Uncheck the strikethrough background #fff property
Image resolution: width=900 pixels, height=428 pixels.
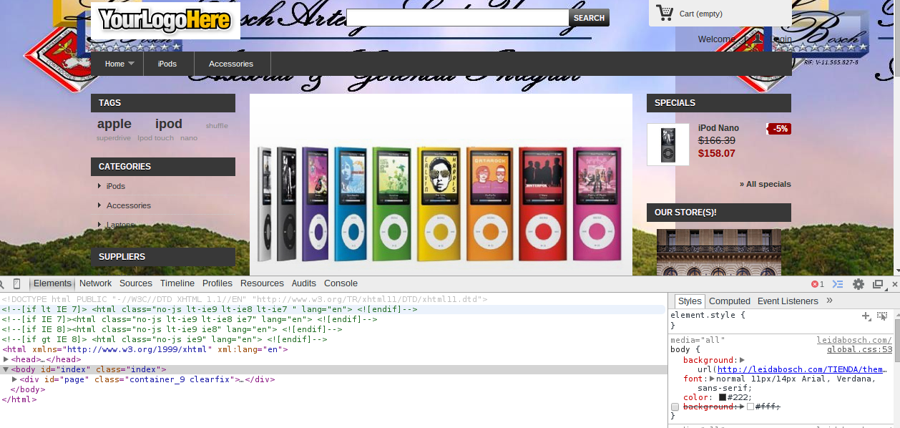[675, 407]
